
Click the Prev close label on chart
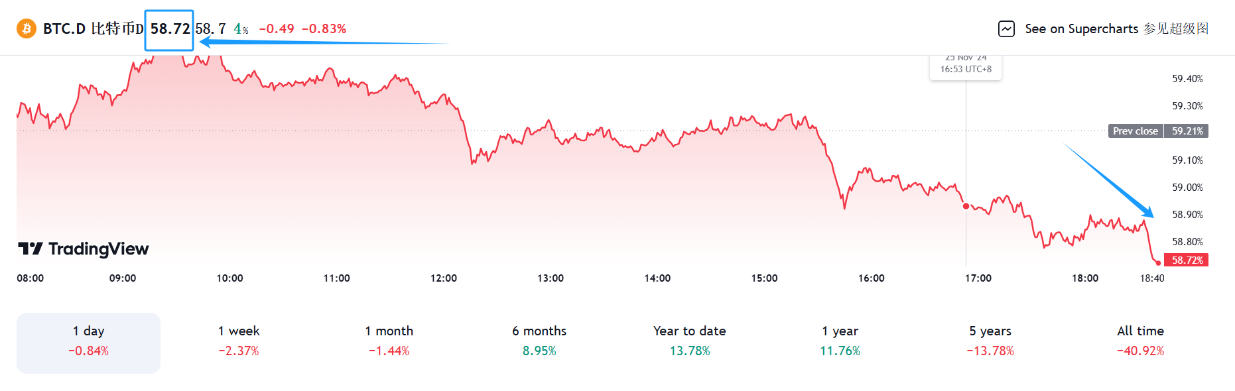(1136, 131)
